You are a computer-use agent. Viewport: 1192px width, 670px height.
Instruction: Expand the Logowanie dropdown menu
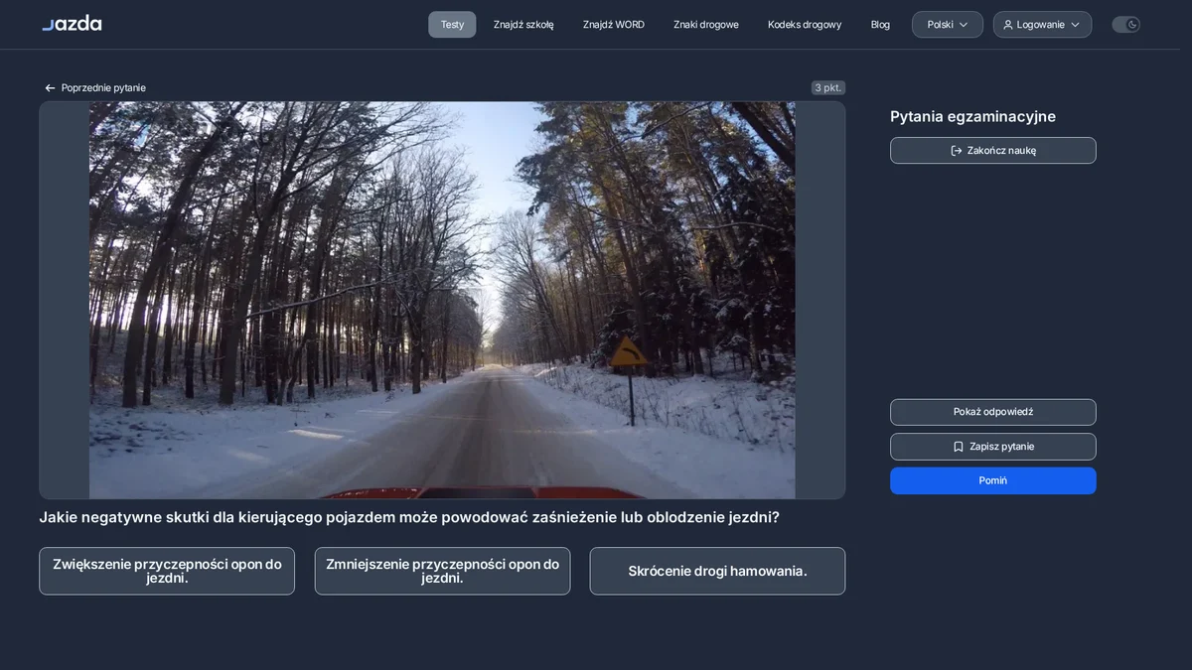(1042, 25)
